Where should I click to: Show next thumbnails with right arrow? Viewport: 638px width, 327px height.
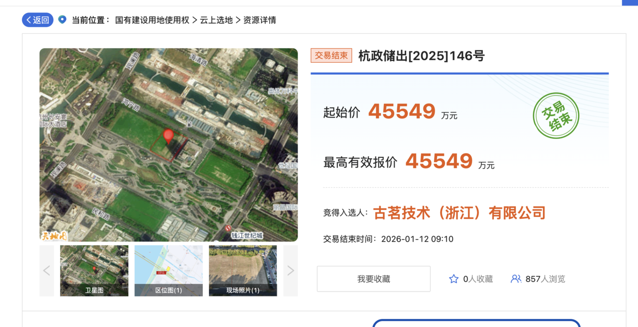click(291, 271)
